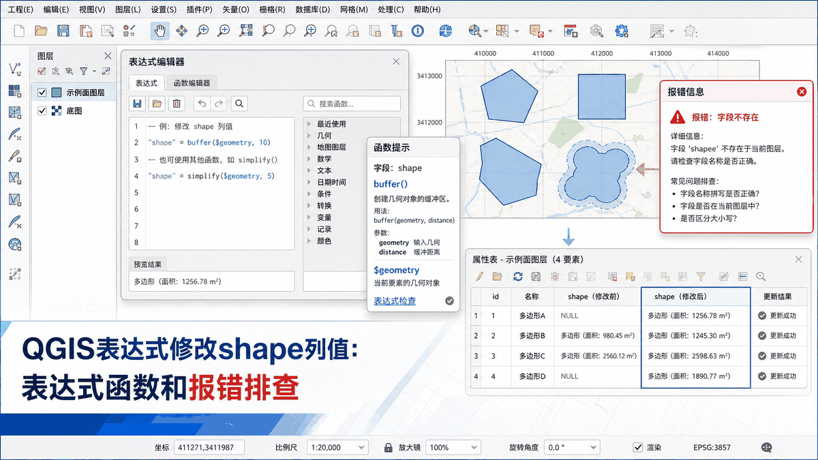Click the Open expression folder icon in editor
Viewport: 818px width, 460px height.
coord(157,104)
